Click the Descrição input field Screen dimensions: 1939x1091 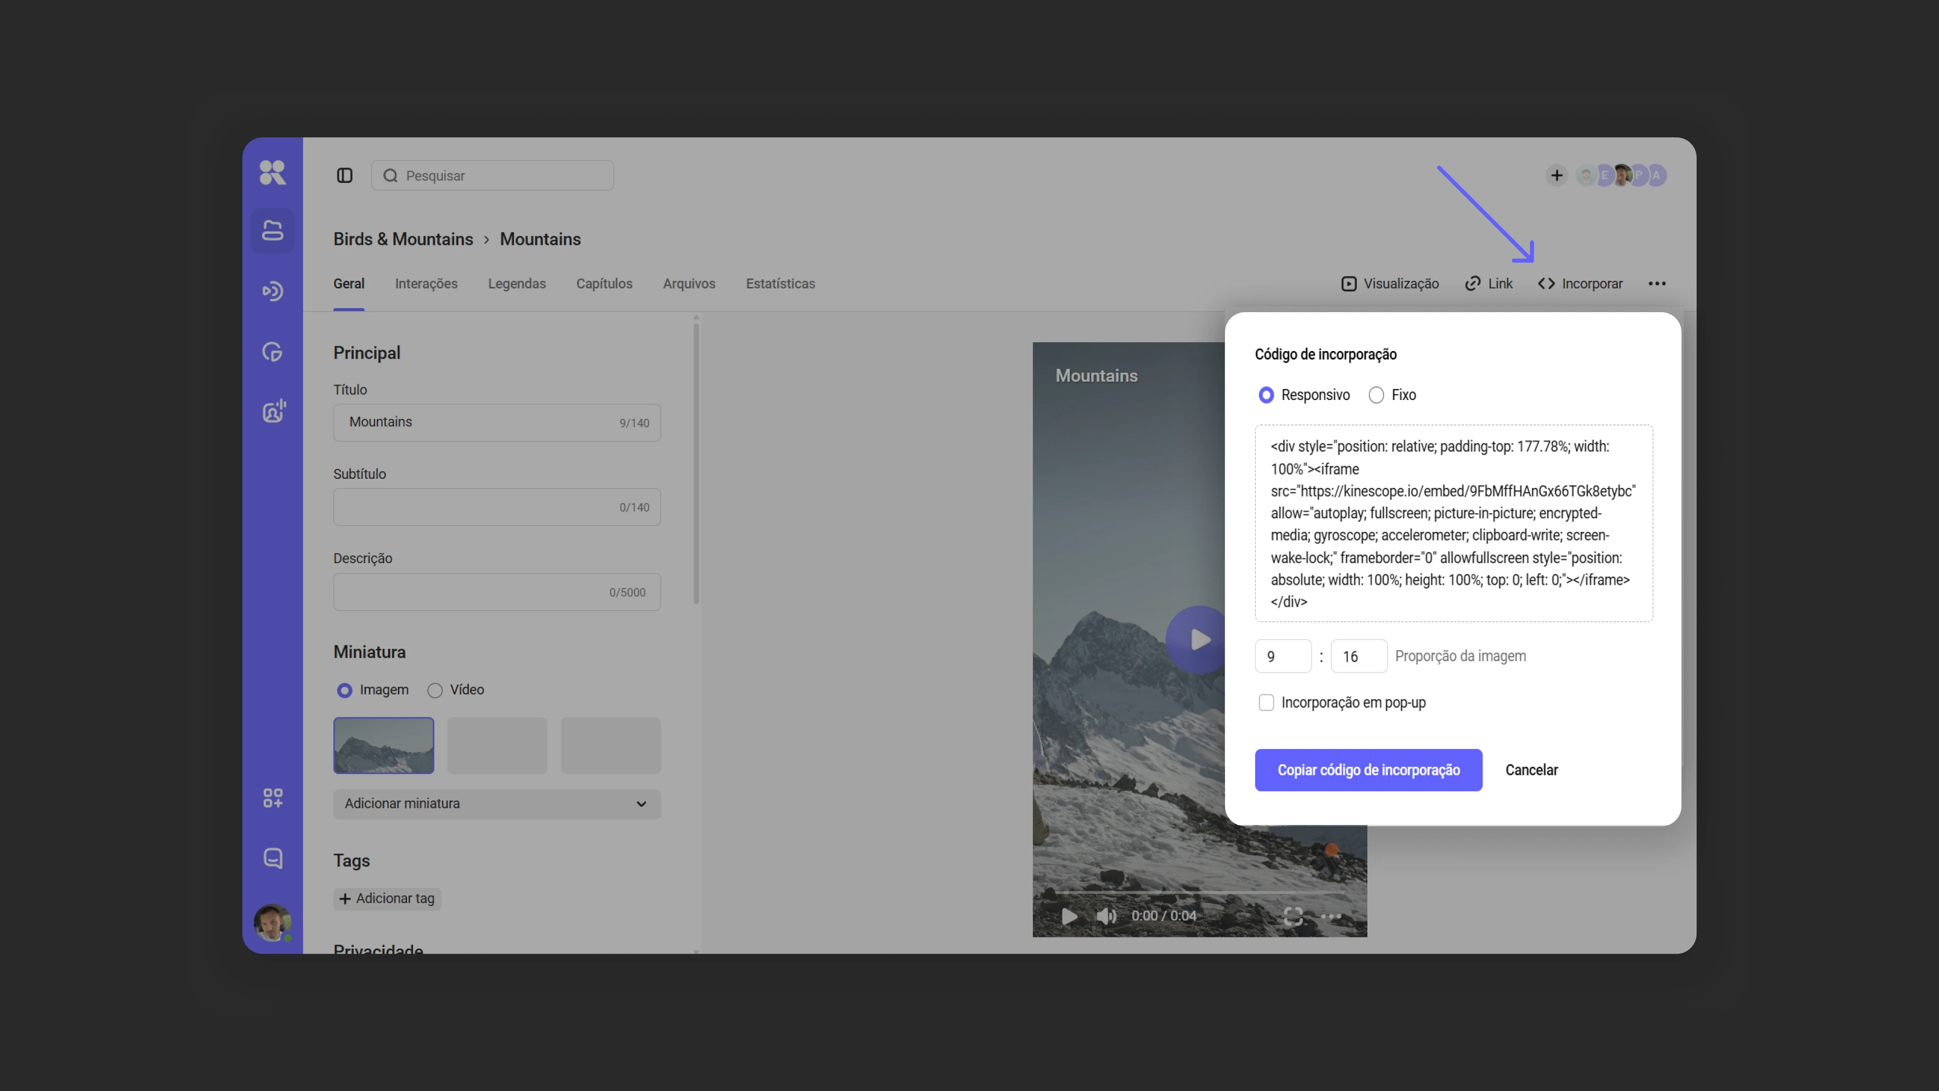(497, 592)
